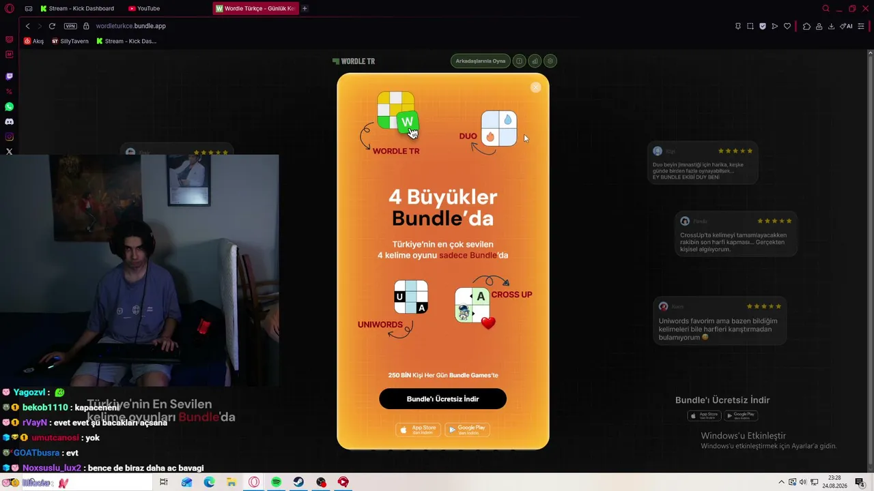Open the extensions cube icon

tap(806, 26)
